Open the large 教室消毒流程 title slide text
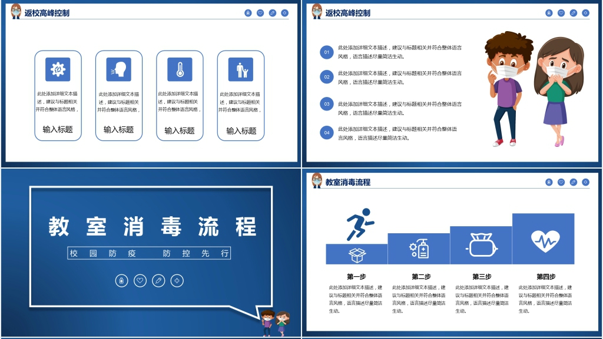The width and height of the screenshot is (603, 339). pyautogui.click(x=152, y=227)
